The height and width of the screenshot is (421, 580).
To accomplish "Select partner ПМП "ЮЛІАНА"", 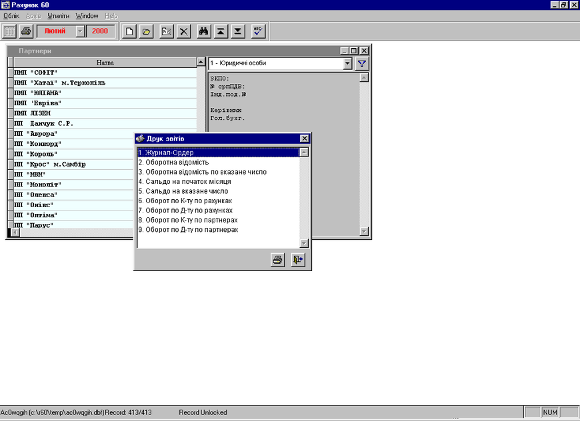I will coord(105,93).
